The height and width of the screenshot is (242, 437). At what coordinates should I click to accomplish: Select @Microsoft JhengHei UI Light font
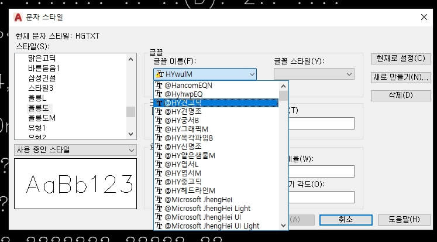(x=216, y=226)
